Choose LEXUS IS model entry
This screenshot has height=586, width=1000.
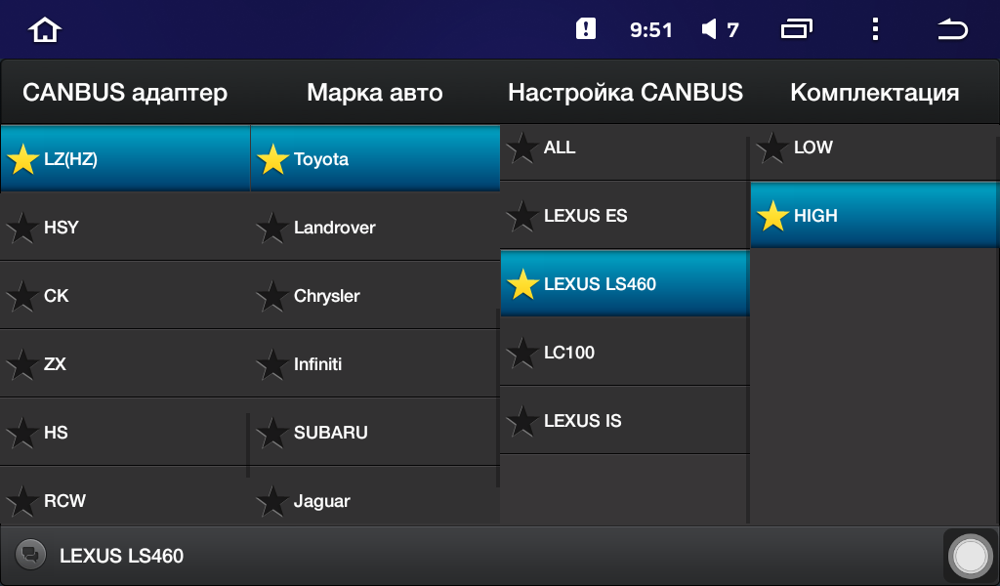click(x=624, y=421)
